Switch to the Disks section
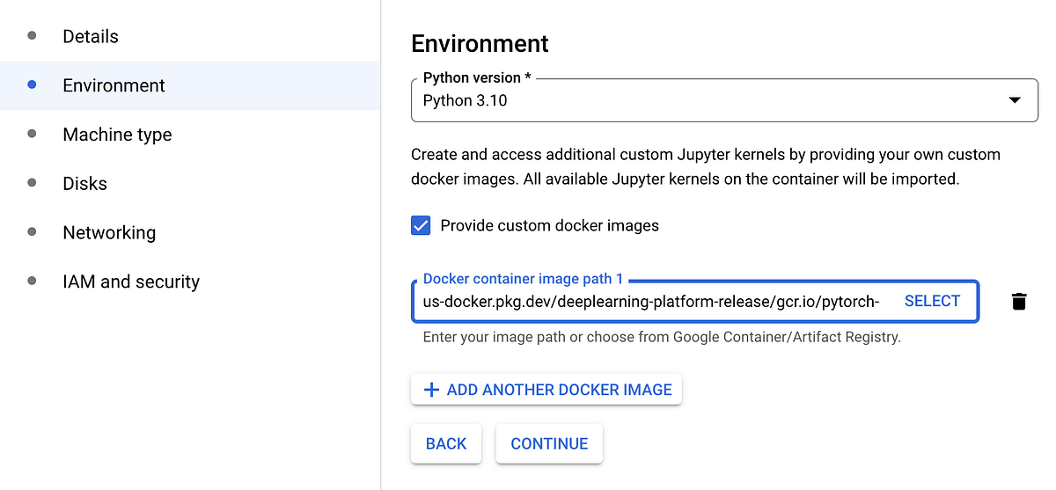The width and height of the screenshot is (1056, 490). pos(84,184)
